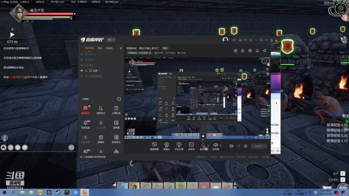The image size is (349, 196).
Task: Start recording with the camcorder icon
Action: (232, 146)
